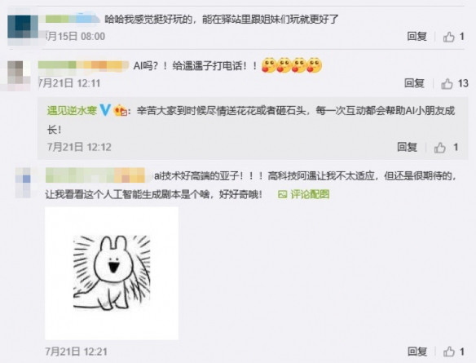Like the 7月15日 08:00 comment with thumbs-up
476x363 pixels.
(448, 37)
